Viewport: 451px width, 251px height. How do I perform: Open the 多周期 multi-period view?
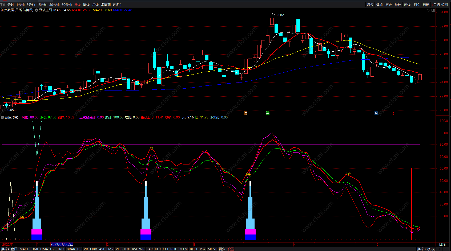click(106, 5)
